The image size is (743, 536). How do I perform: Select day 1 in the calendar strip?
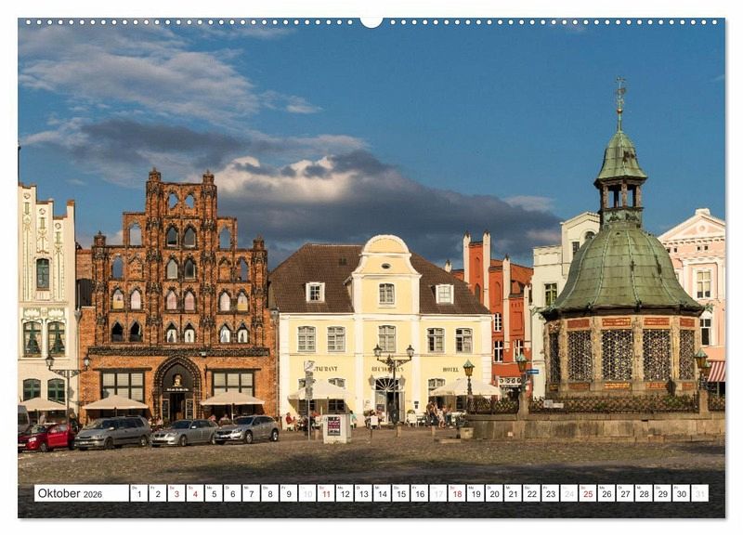point(138,493)
